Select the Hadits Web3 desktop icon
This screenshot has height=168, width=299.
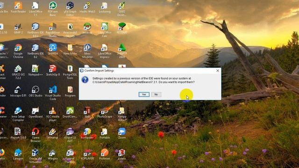[87, 7]
